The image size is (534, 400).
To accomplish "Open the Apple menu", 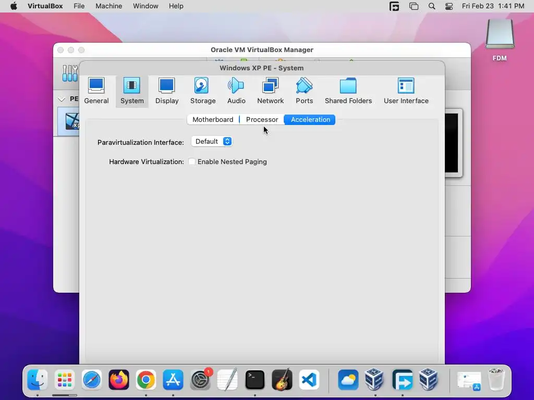I will (14, 6).
